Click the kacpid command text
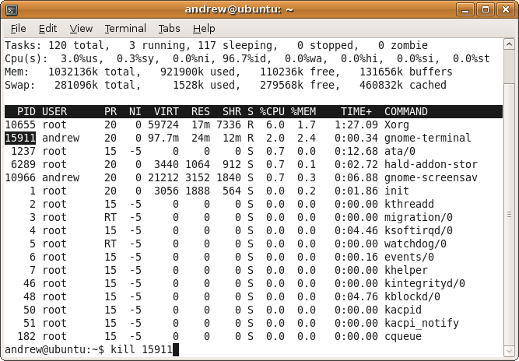 tap(403, 310)
